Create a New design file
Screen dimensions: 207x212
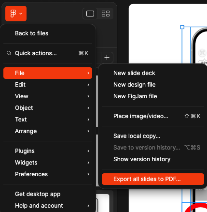click(153, 85)
